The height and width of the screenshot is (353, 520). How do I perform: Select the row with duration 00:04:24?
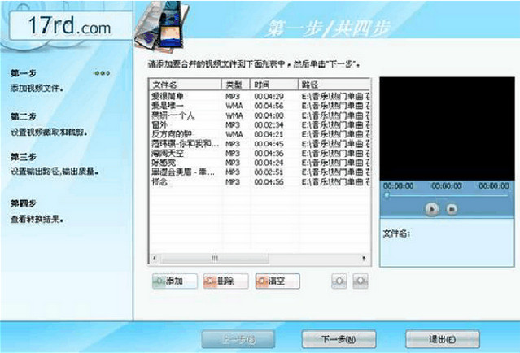260,163
